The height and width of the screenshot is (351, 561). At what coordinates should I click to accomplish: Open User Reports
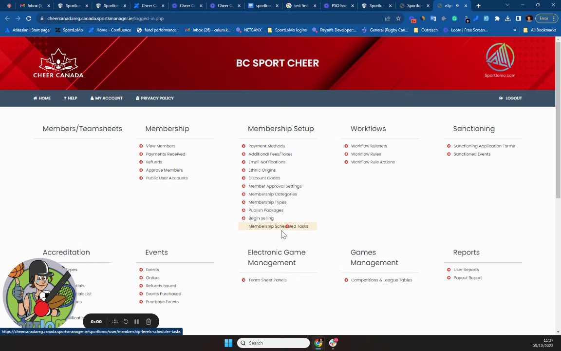(x=466, y=270)
